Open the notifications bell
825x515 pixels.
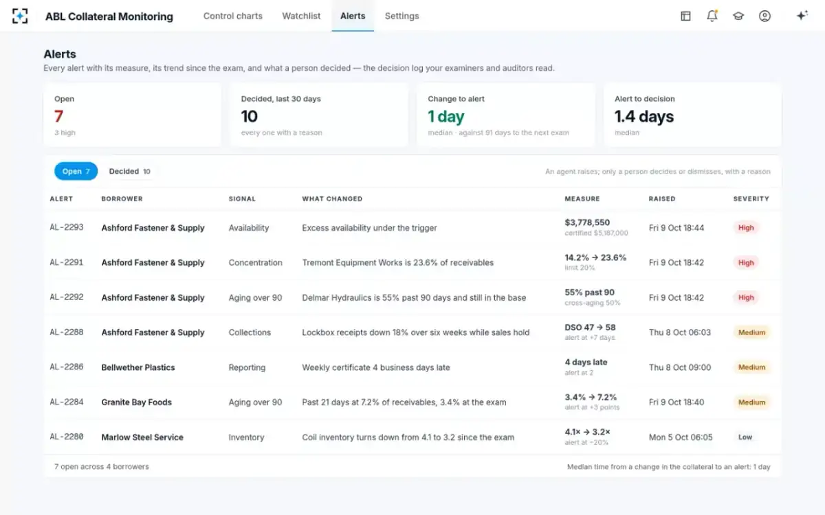coord(712,16)
